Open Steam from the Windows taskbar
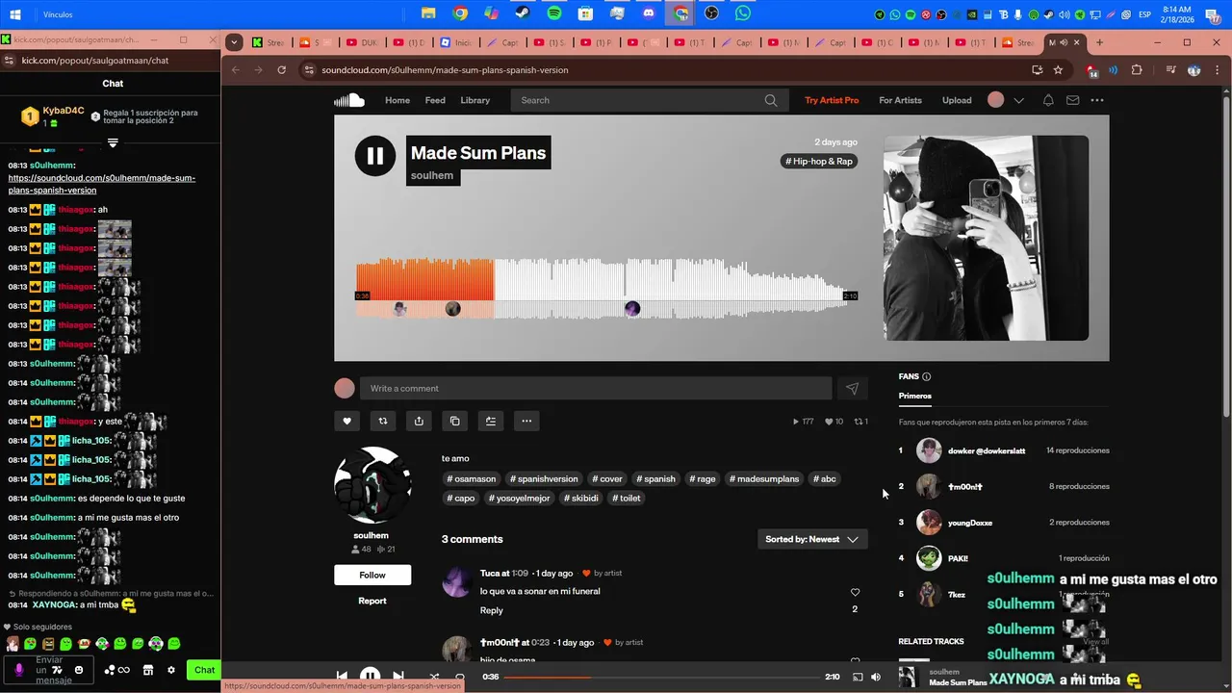 [x=523, y=13]
